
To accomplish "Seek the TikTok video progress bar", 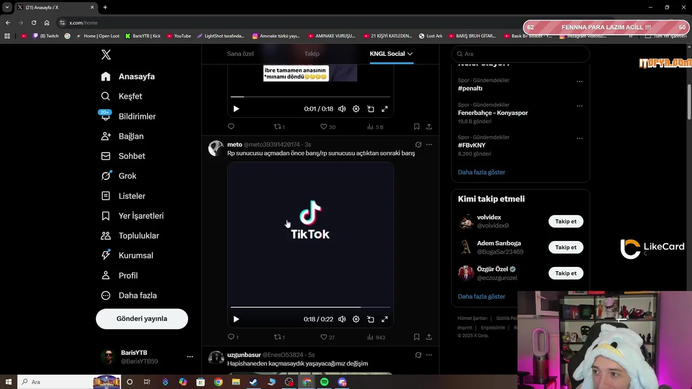I will coord(310,307).
